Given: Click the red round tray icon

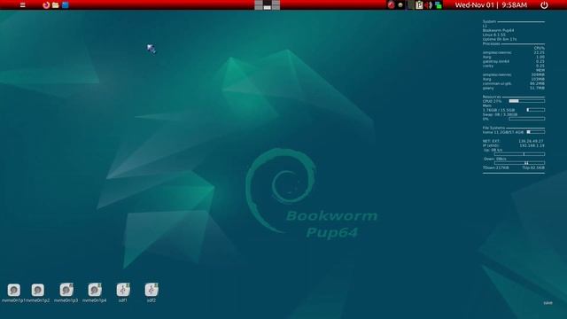Looking at the screenshot, I should click(392, 5).
